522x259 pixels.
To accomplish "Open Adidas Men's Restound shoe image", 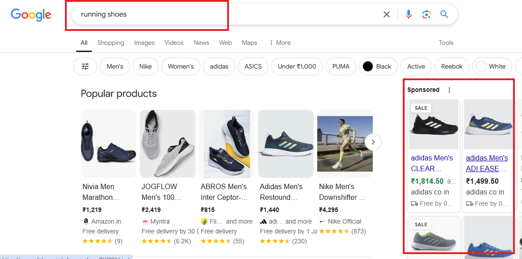I will pos(285,144).
